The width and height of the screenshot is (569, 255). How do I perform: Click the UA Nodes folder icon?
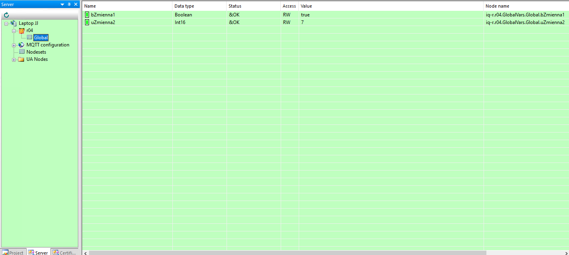(x=21, y=59)
